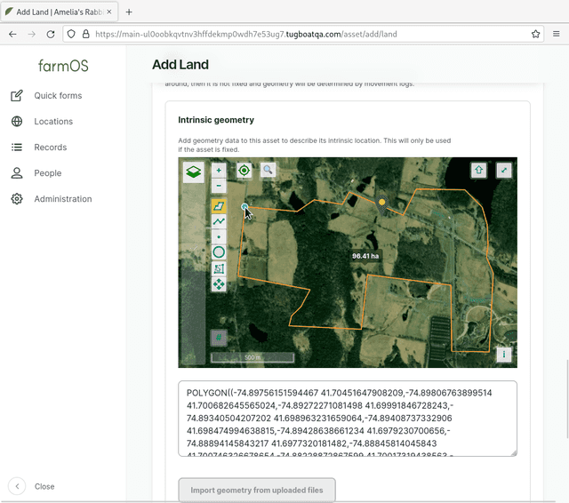Select the draw point tool
The width and height of the screenshot is (569, 503).
[219, 237]
